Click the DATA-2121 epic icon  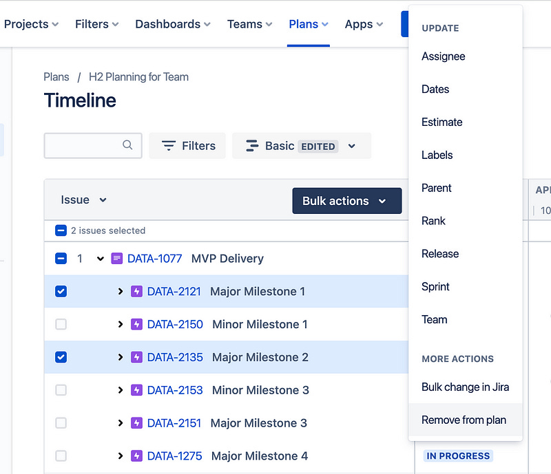click(x=136, y=292)
